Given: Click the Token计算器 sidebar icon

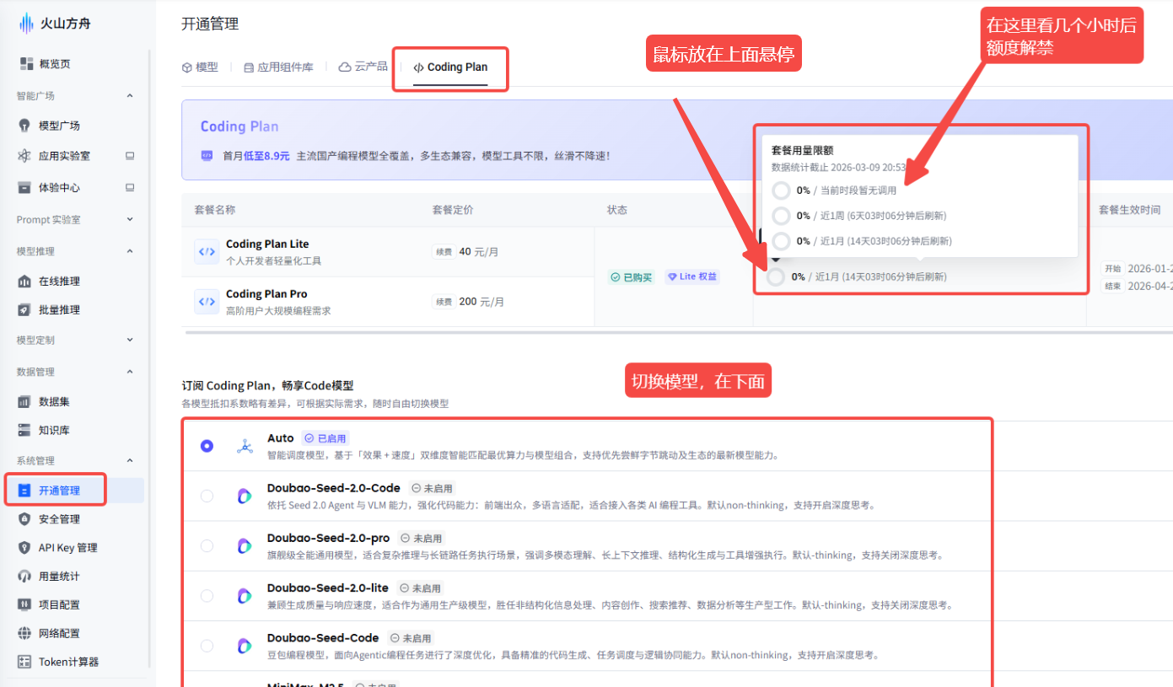Looking at the screenshot, I should coord(24,663).
